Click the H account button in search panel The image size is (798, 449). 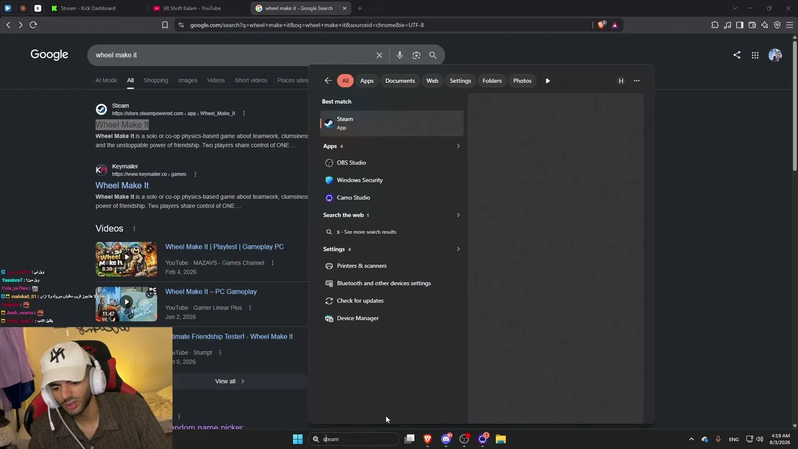[621, 80]
